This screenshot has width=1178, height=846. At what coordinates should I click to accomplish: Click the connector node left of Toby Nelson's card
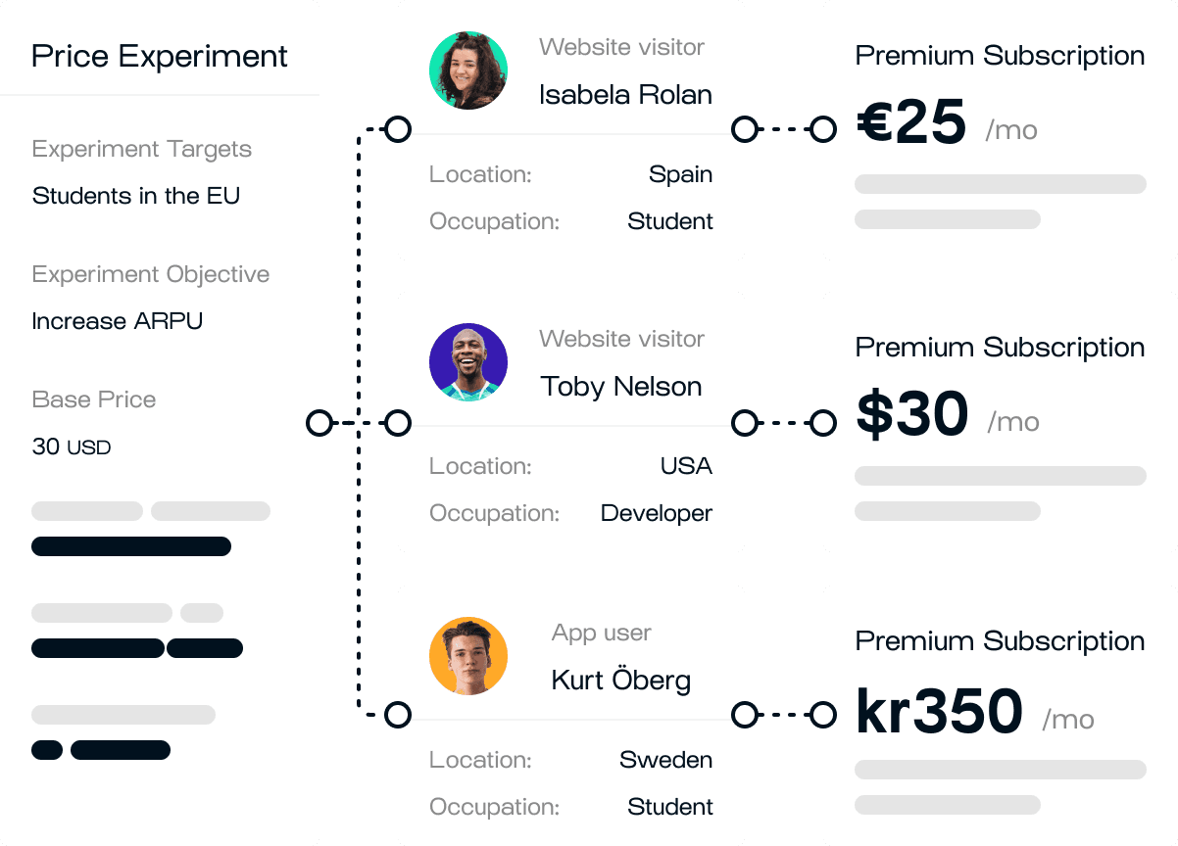[397, 423]
